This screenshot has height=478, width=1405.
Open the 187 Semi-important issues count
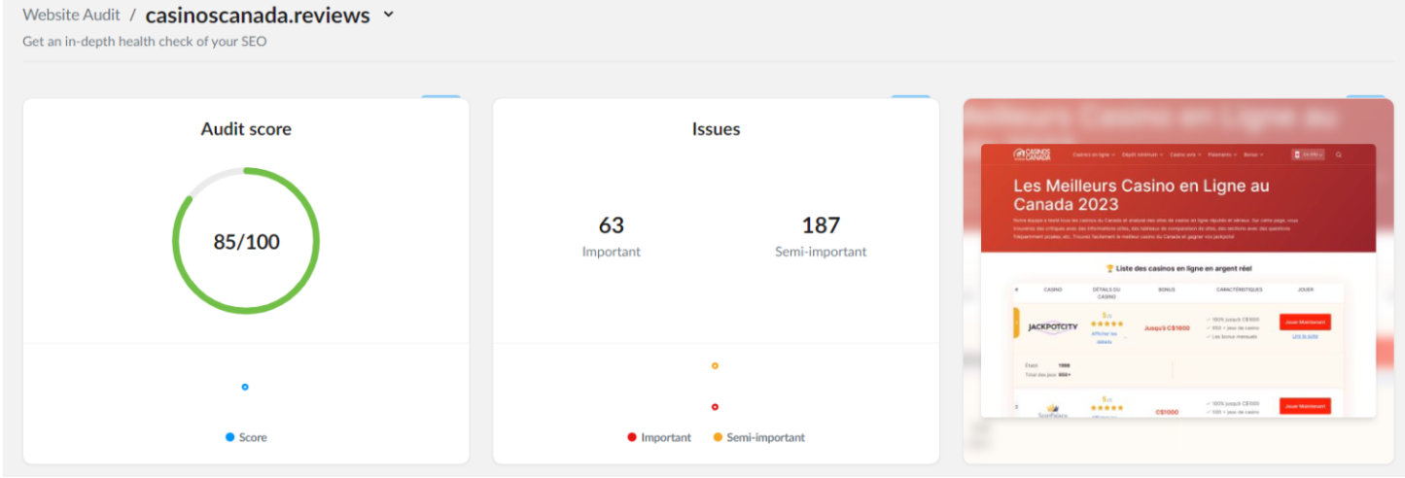(x=821, y=225)
